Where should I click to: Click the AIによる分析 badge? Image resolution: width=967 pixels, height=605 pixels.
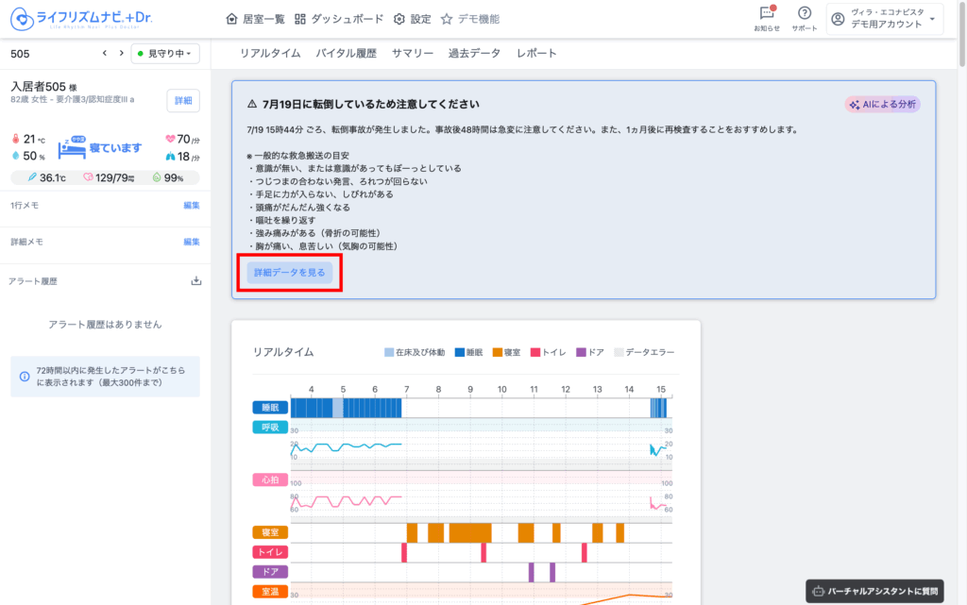point(883,104)
